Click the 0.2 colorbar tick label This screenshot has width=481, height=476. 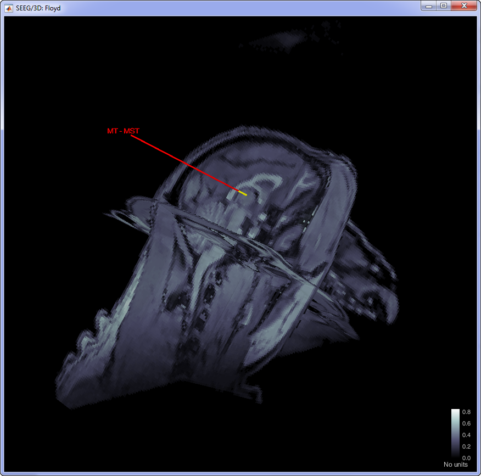click(x=466, y=446)
